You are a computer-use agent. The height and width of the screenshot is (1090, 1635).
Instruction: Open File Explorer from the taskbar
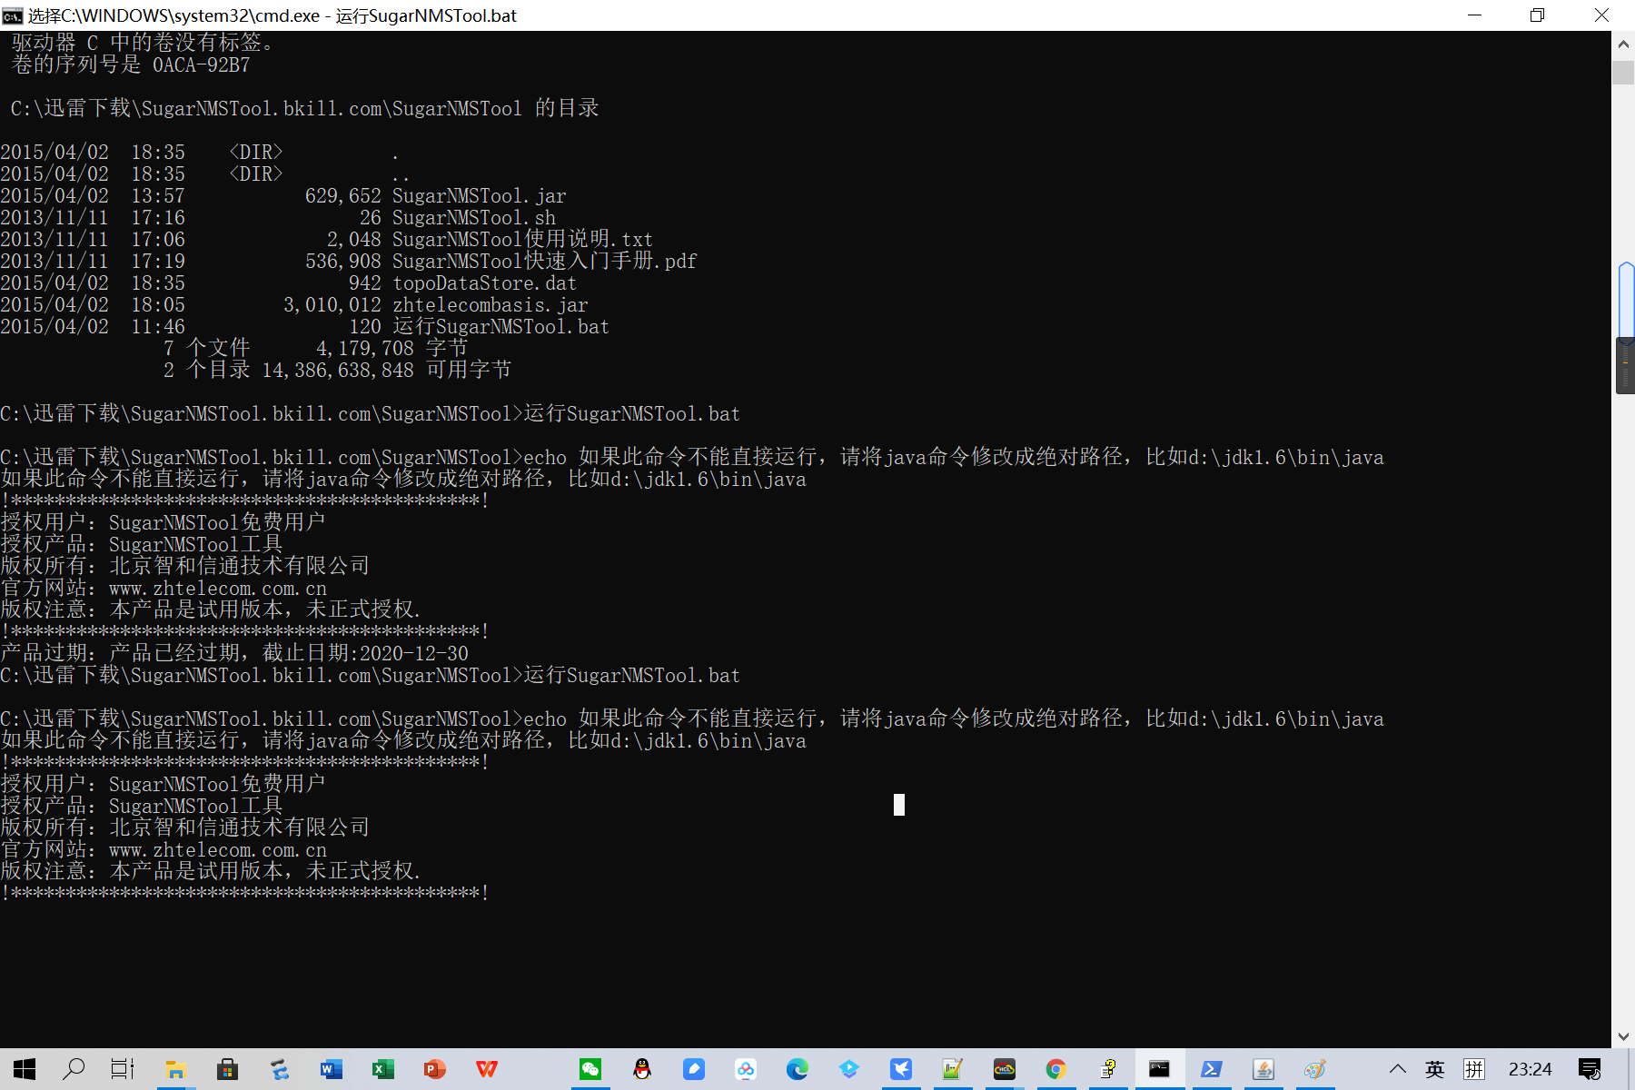point(175,1069)
